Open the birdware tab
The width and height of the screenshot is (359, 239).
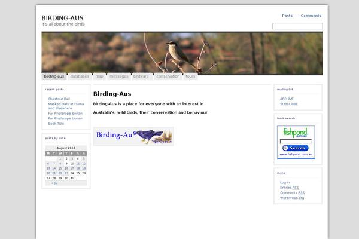(141, 76)
